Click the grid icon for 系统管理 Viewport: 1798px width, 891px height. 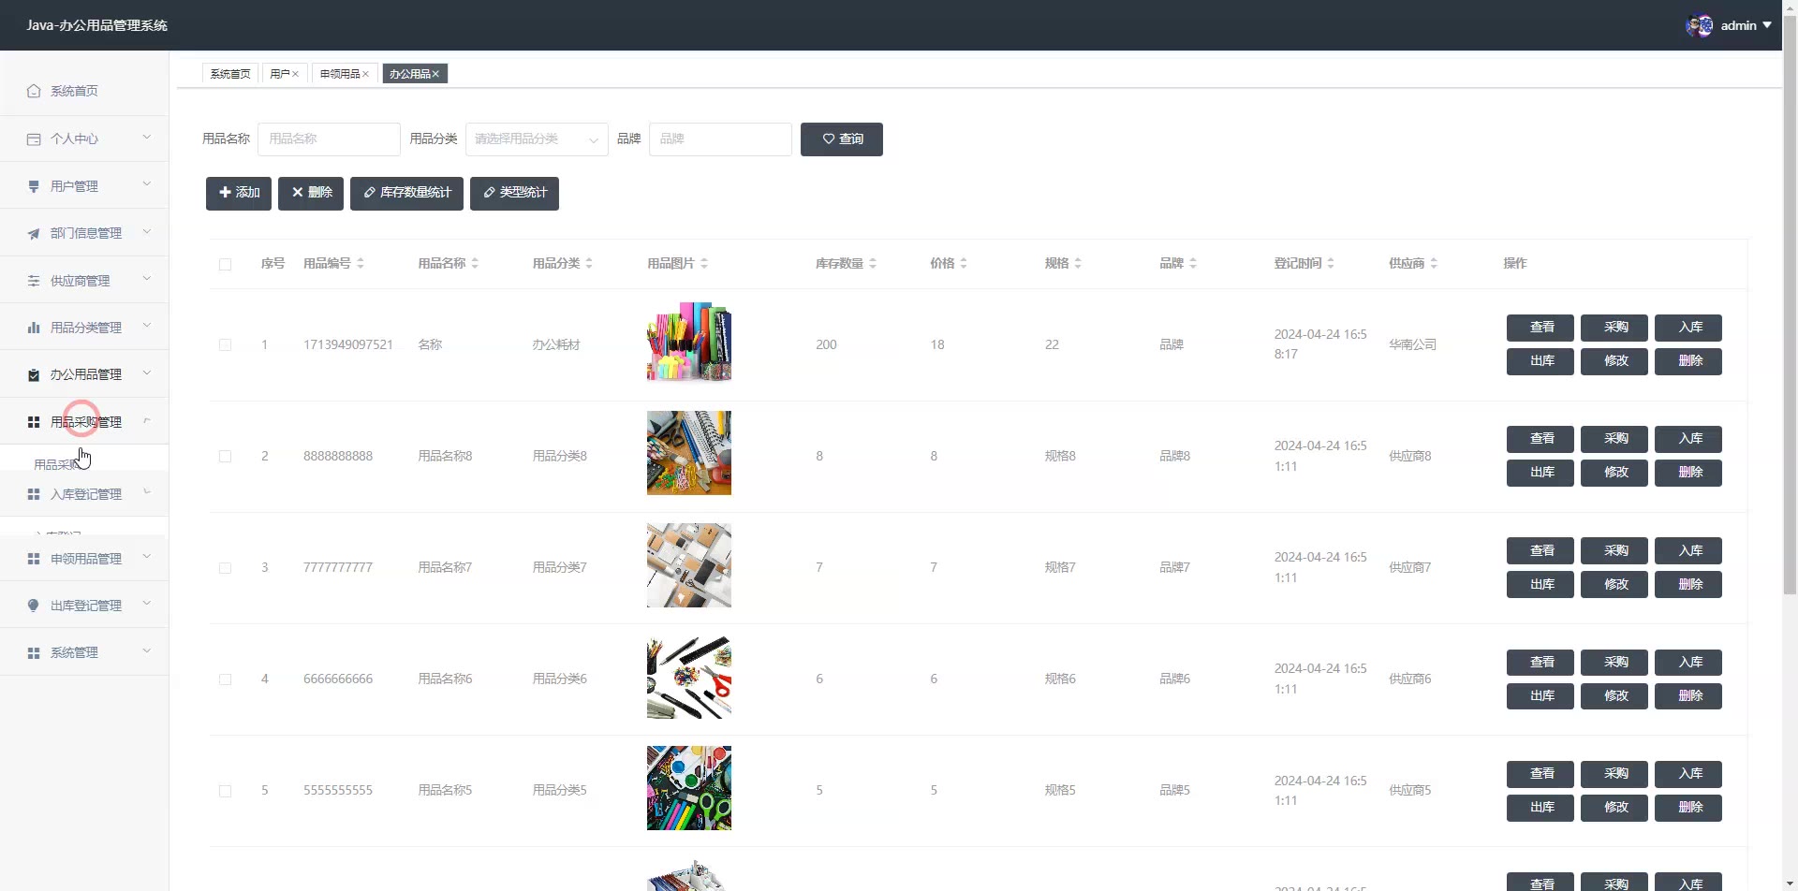click(34, 652)
